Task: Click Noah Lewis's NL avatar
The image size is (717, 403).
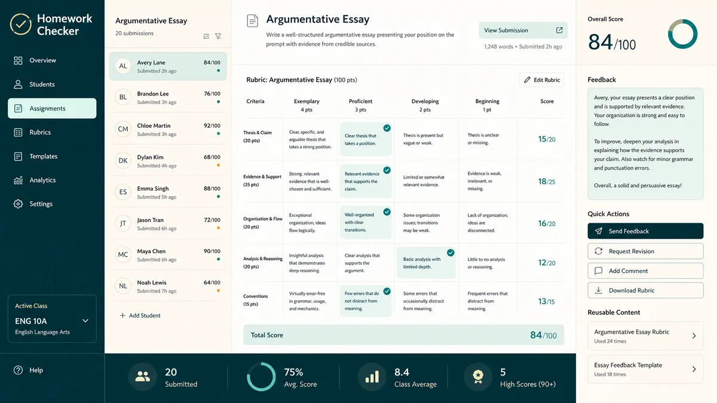Action: [123, 286]
